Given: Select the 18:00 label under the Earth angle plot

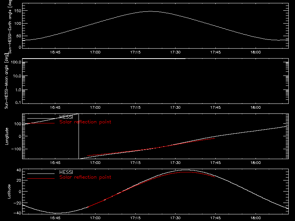Looking at the screenshot, I should tap(256, 52).
